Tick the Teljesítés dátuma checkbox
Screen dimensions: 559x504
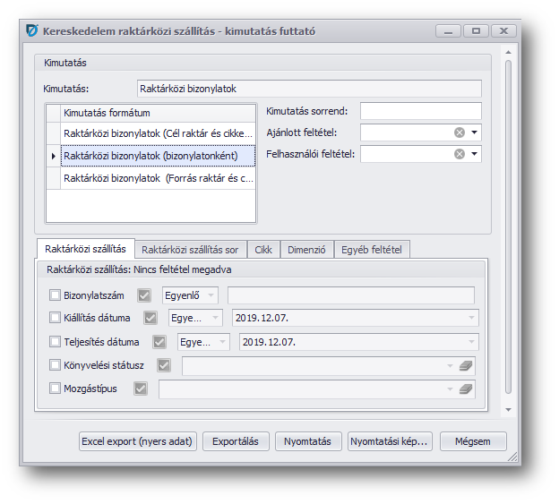(55, 342)
